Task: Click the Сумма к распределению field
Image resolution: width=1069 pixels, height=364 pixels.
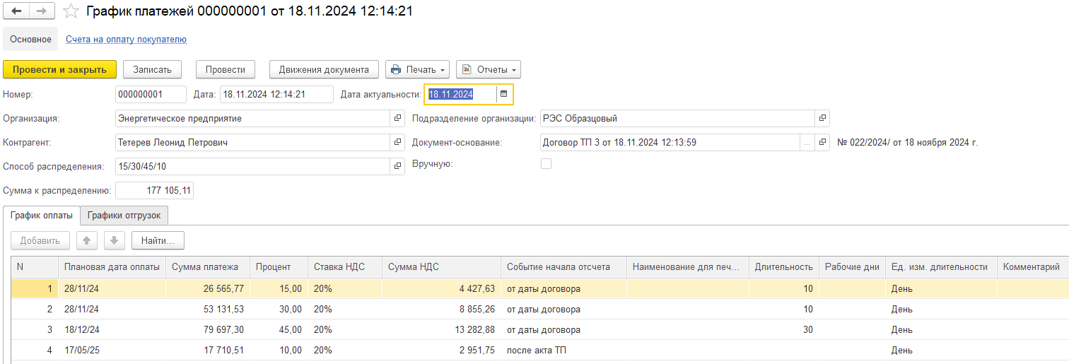Action: click(154, 191)
